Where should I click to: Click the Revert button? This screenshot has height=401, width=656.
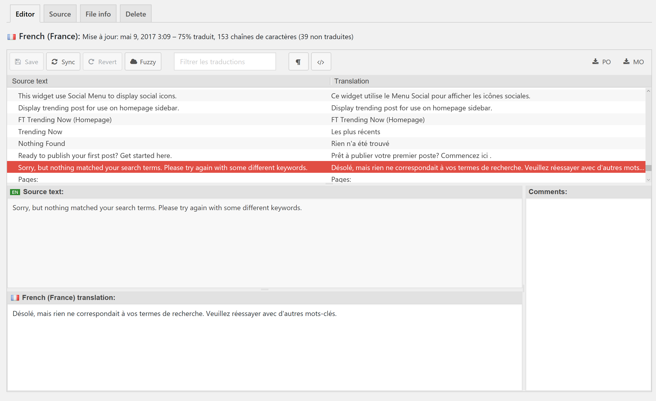coord(102,62)
